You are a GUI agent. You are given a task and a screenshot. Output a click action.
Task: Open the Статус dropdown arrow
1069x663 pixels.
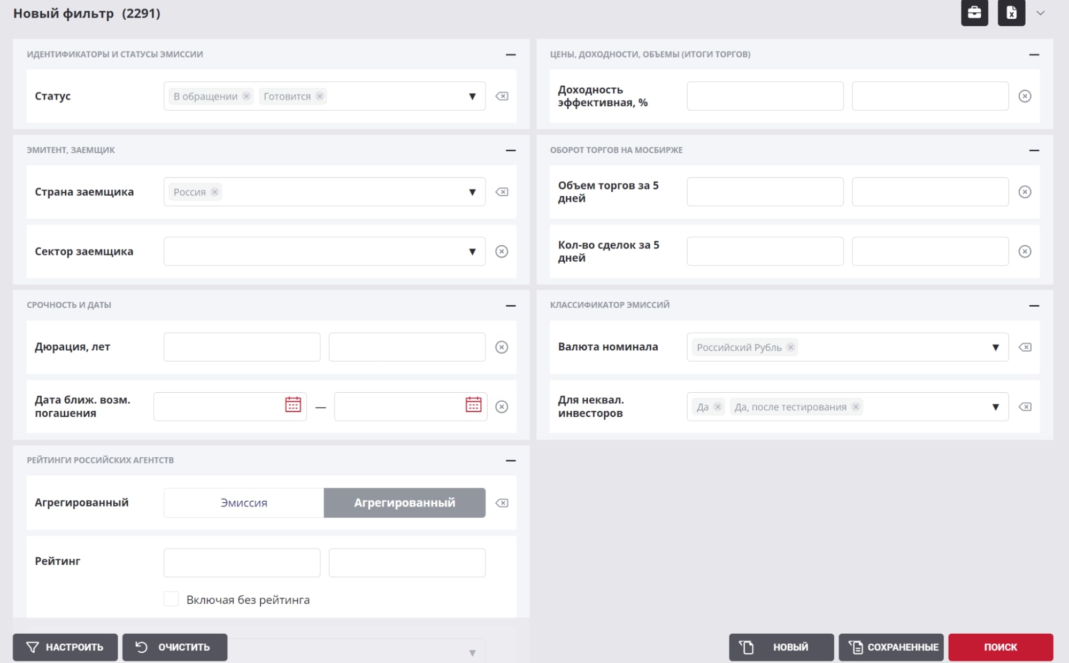coord(472,96)
